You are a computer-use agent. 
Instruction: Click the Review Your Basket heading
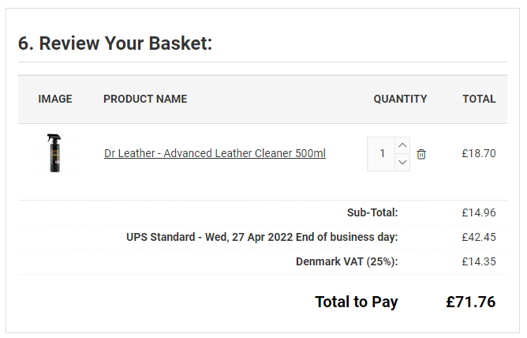[x=115, y=43]
